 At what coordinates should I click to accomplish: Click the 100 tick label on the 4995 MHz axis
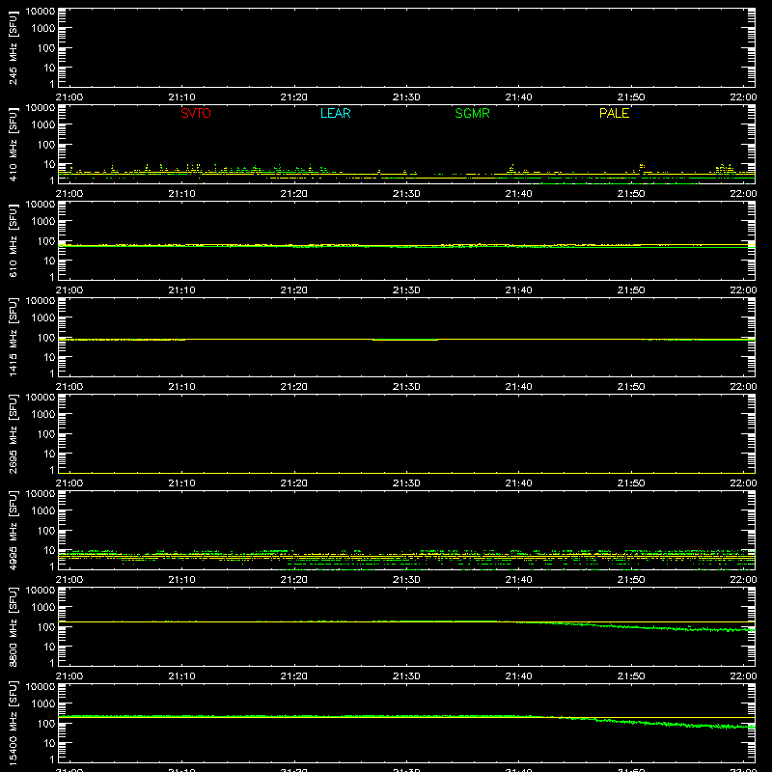point(46,531)
